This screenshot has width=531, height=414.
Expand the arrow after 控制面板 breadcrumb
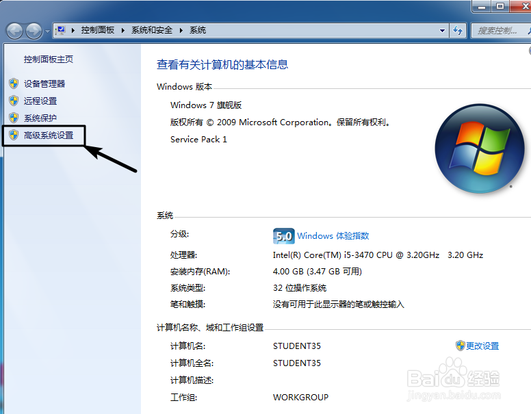(123, 31)
